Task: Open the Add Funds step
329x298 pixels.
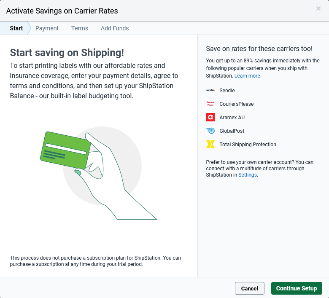Action: pos(115,28)
